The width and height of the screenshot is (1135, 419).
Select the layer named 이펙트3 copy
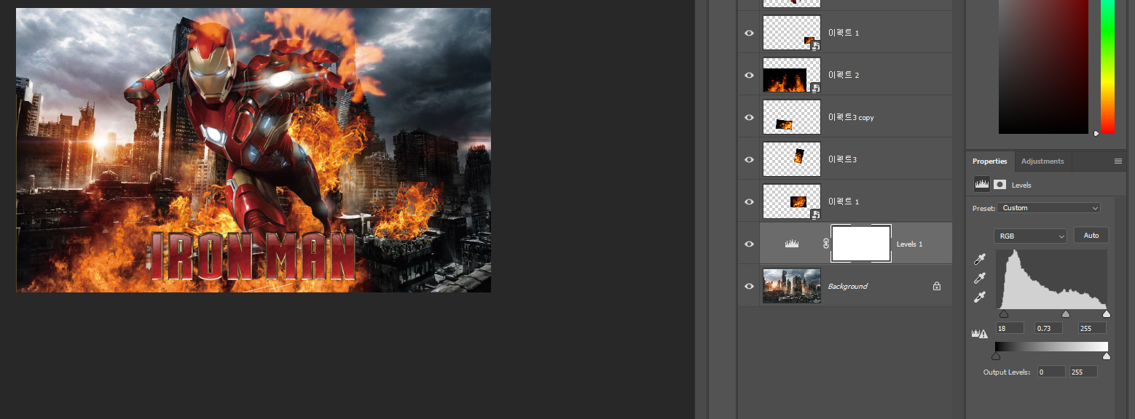pos(851,117)
